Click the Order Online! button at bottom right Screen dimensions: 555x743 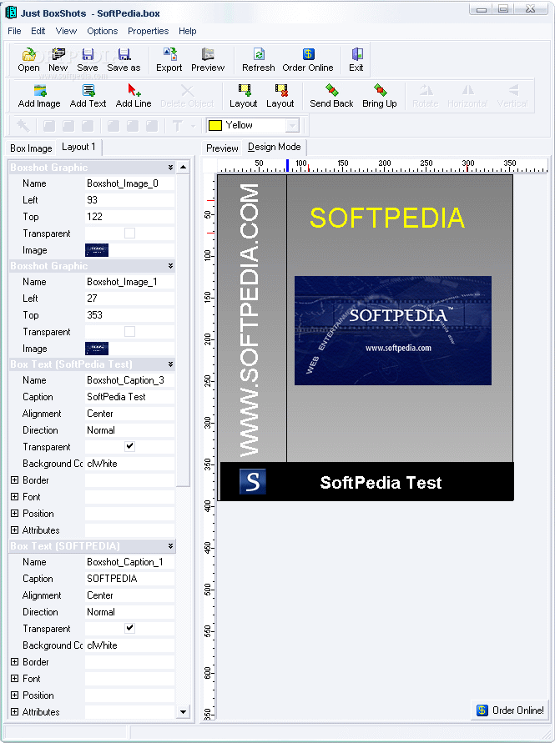(510, 710)
